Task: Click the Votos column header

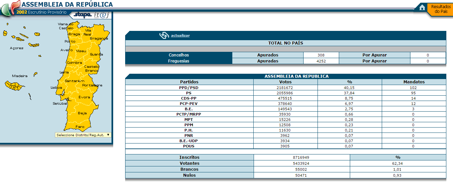Action: 286,82
